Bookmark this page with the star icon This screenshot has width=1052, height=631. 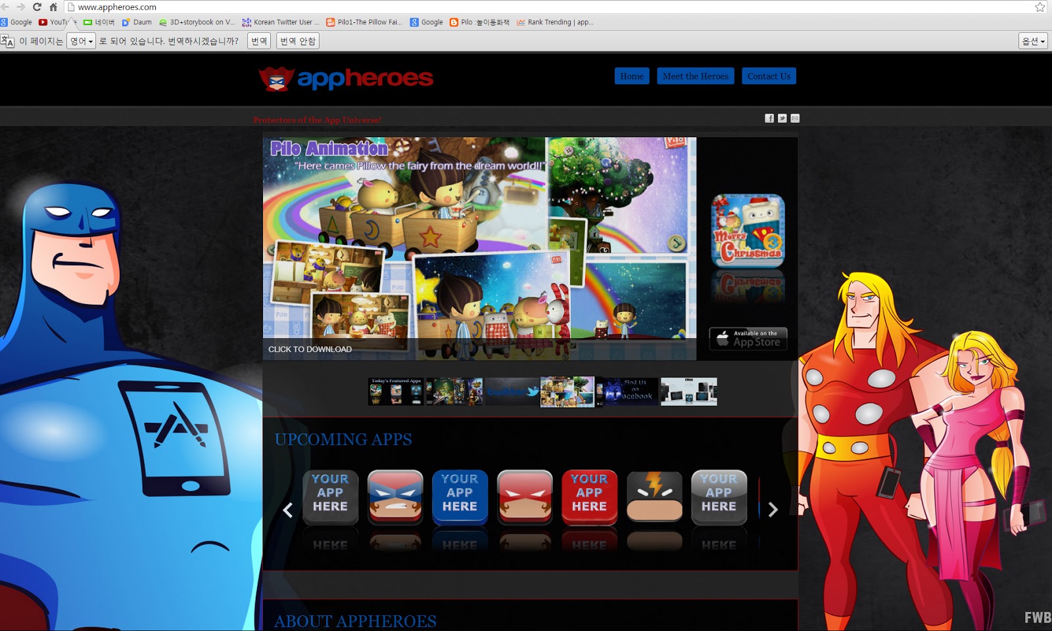click(1040, 7)
